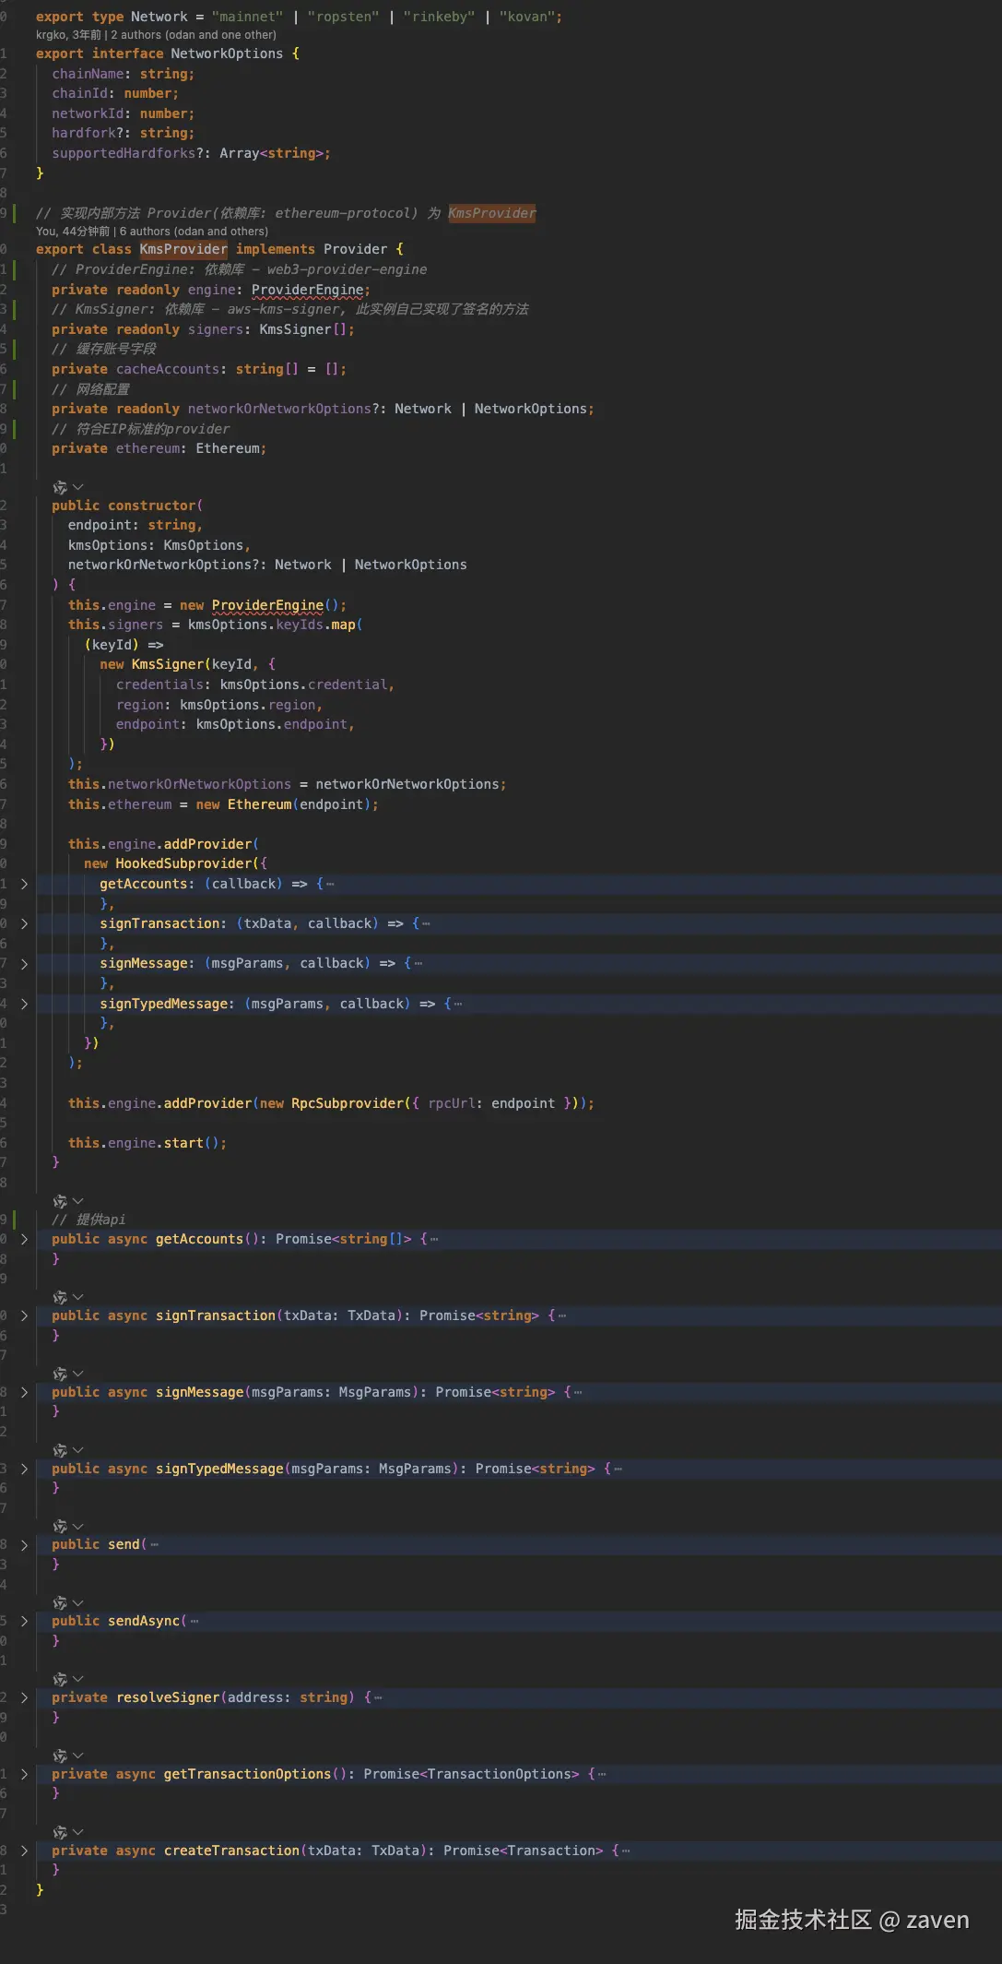Unfold the public async signMessage method
1002x1964 pixels.
[x=24, y=1392]
